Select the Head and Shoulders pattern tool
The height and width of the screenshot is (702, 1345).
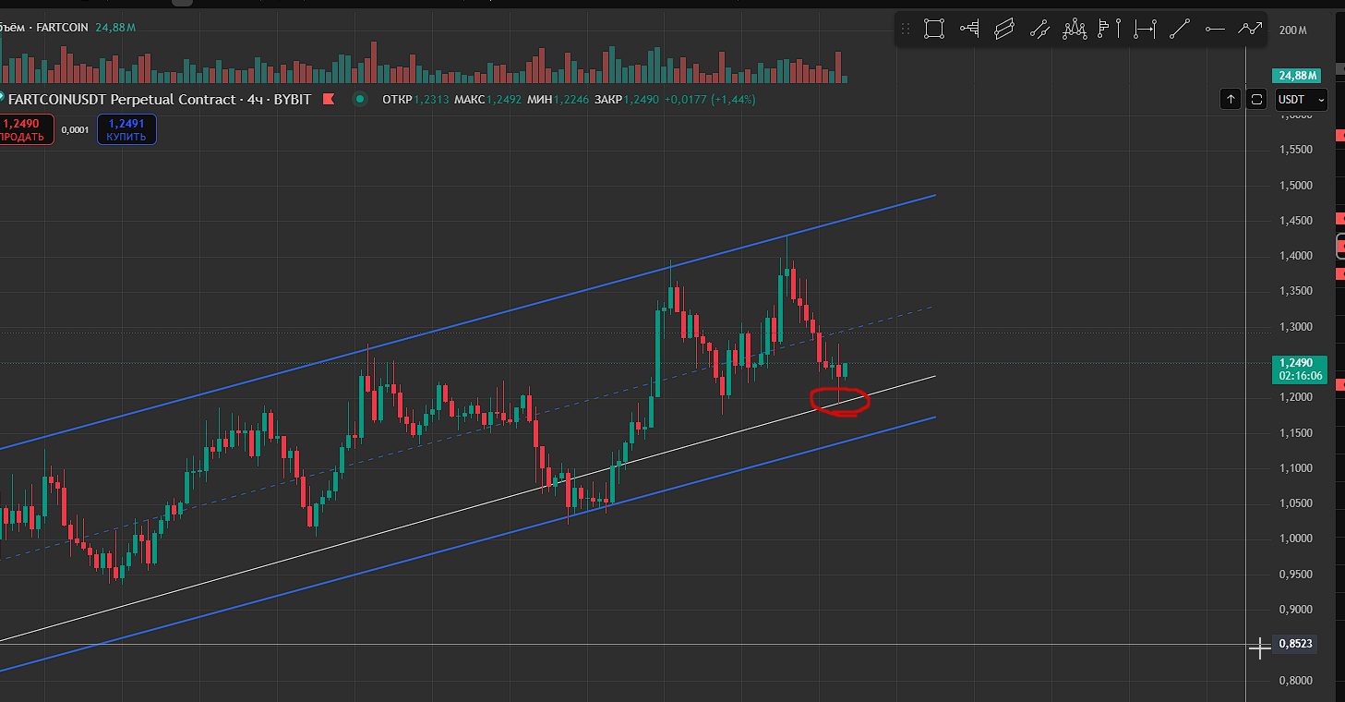tap(1075, 30)
